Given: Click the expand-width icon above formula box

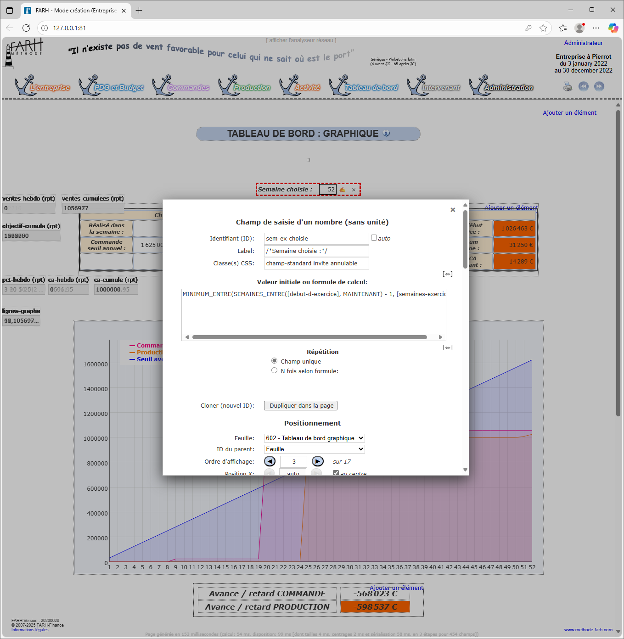Looking at the screenshot, I should point(447,274).
